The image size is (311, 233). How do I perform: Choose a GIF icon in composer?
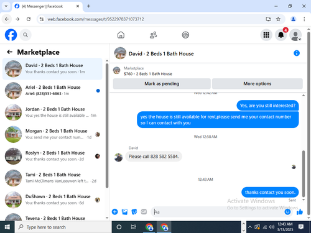[144, 212]
